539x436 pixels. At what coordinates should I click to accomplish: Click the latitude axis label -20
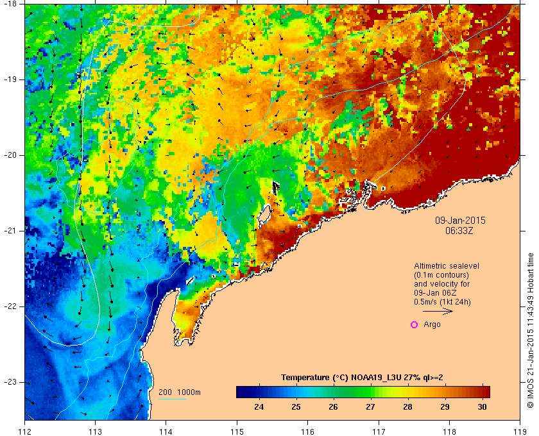coord(10,155)
